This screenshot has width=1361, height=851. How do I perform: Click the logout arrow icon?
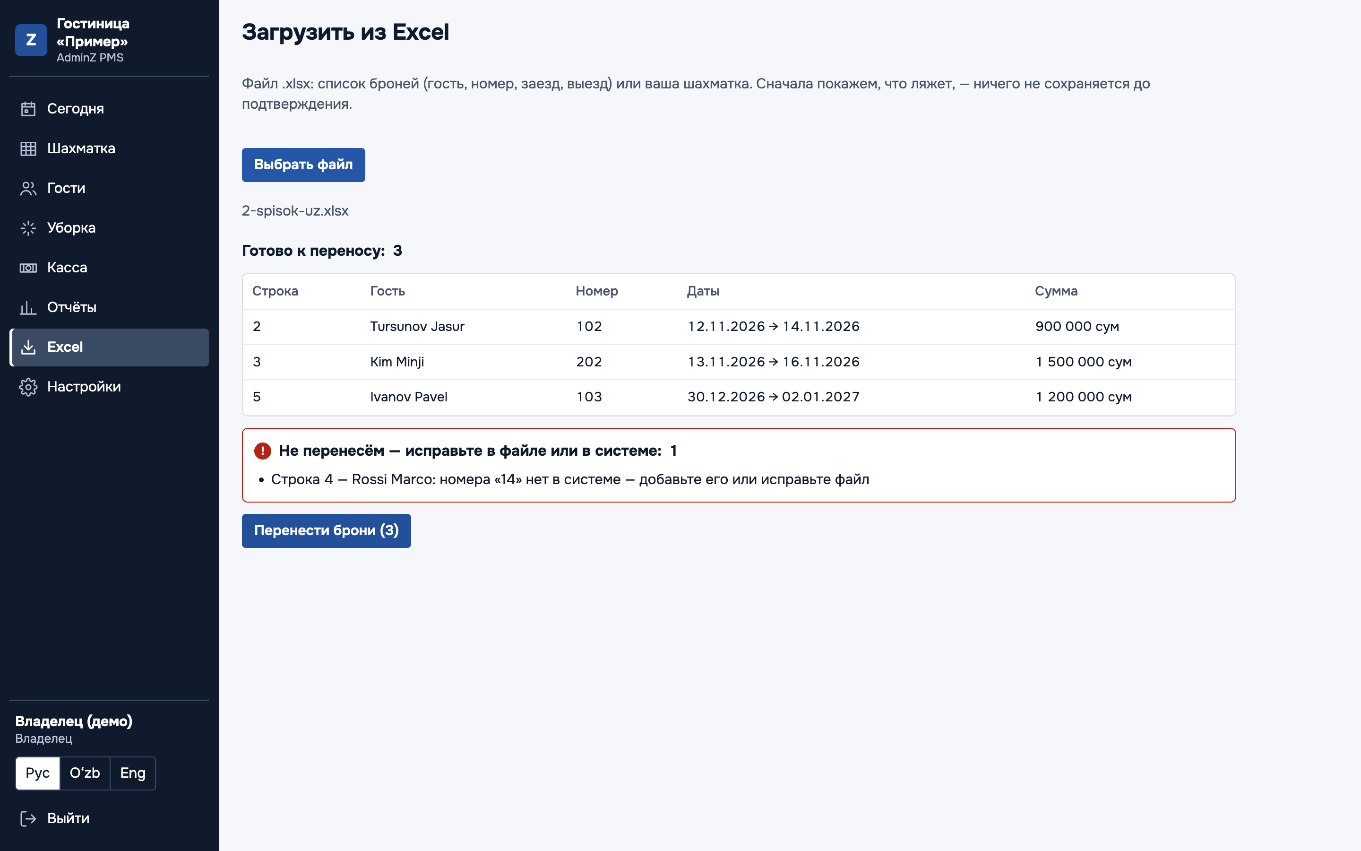pyautogui.click(x=28, y=818)
